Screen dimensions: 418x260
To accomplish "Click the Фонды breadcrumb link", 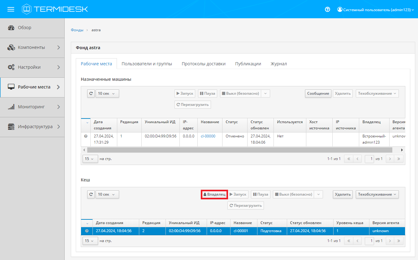I will (x=77, y=30).
